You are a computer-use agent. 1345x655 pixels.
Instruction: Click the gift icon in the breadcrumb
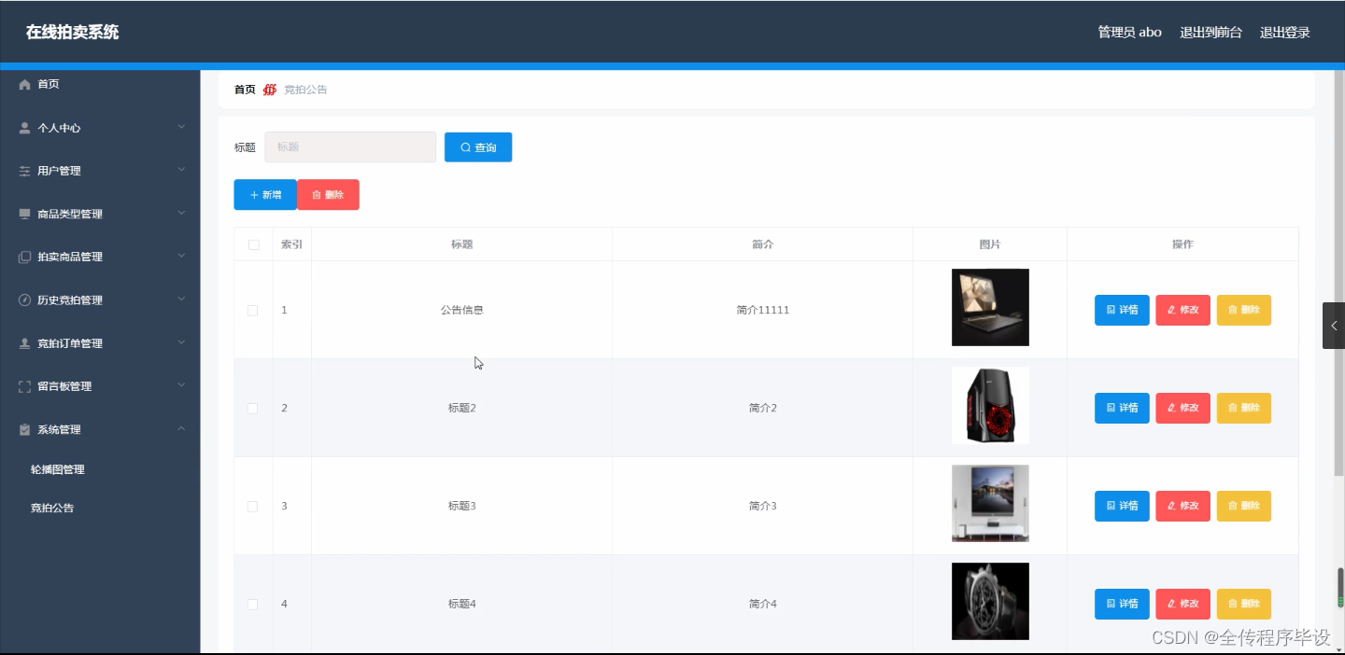(x=270, y=89)
